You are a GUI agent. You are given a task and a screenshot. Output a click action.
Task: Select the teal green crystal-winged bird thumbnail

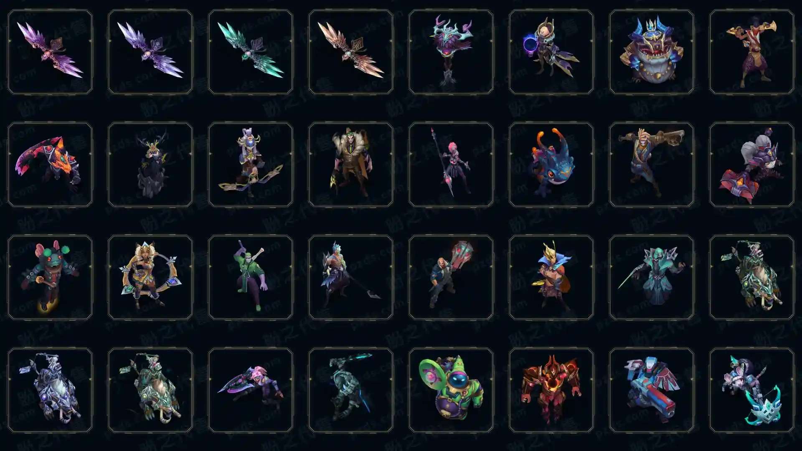tap(251, 52)
